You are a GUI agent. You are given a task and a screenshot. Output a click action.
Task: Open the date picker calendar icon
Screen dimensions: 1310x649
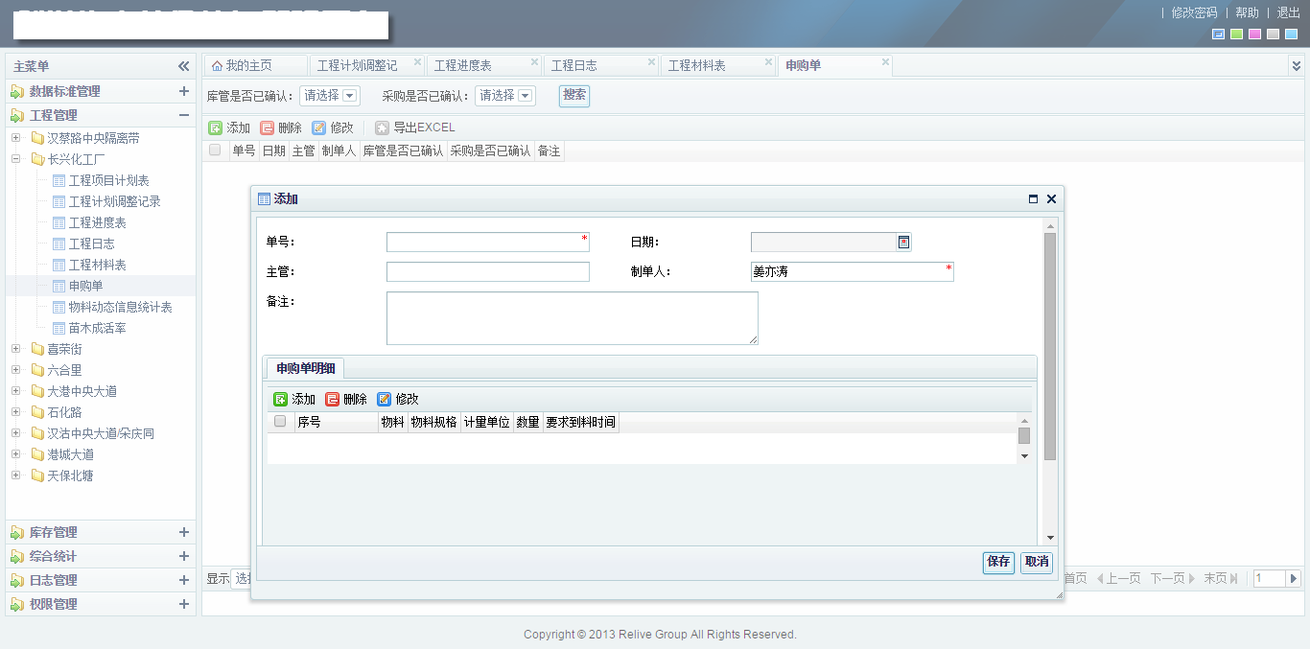coord(903,243)
